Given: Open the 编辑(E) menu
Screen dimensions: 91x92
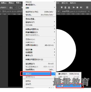Looking at the screenshot, I should pos(4,3).
